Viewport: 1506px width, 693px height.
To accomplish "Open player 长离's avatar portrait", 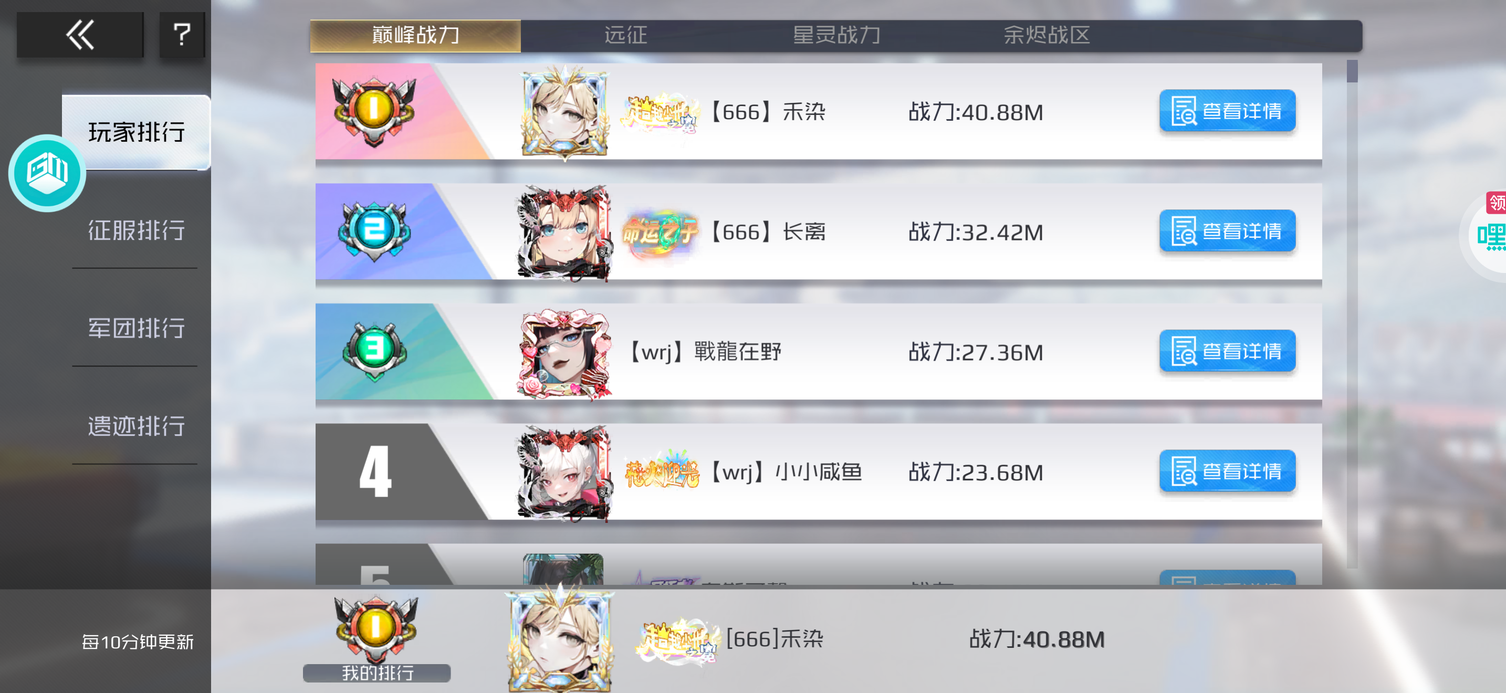I will click(x=565, y=233).
